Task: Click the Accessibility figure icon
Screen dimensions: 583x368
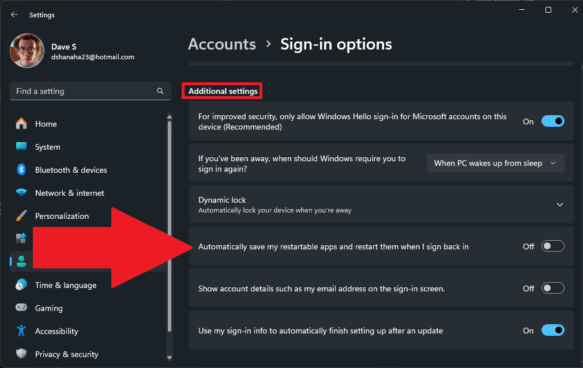Action: (x=22, y=331)
